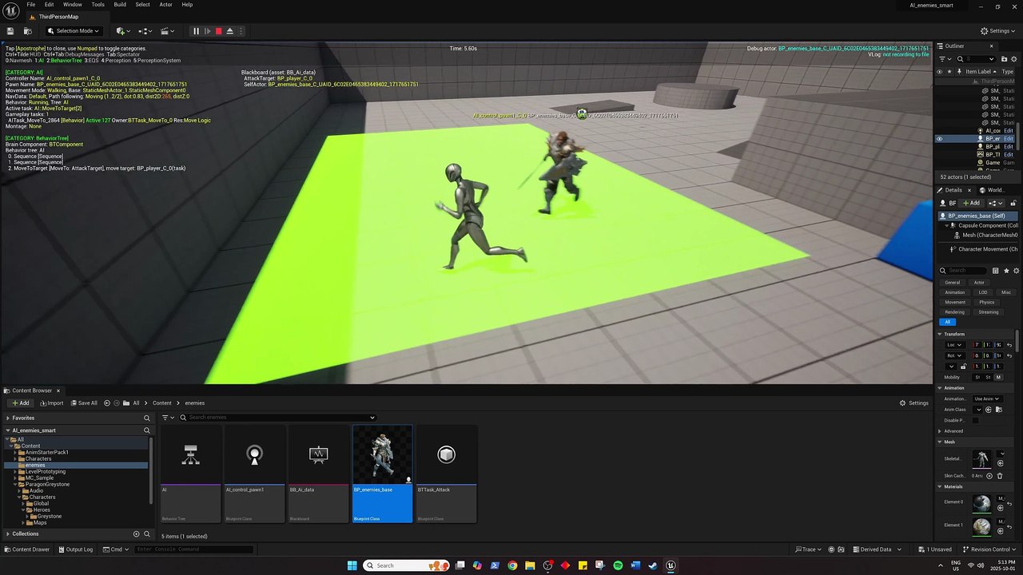Screen dimensions: 1023x575
Task: Expand the Advanced animation section
Action: coord(940,431)
